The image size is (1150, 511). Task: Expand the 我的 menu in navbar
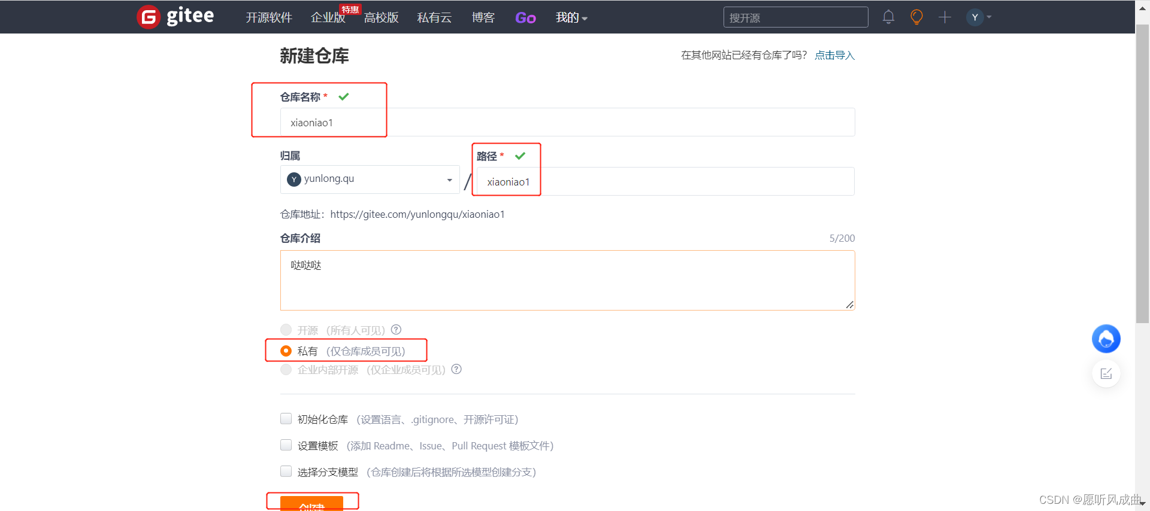pyautogui.click(x=571, y=17)
